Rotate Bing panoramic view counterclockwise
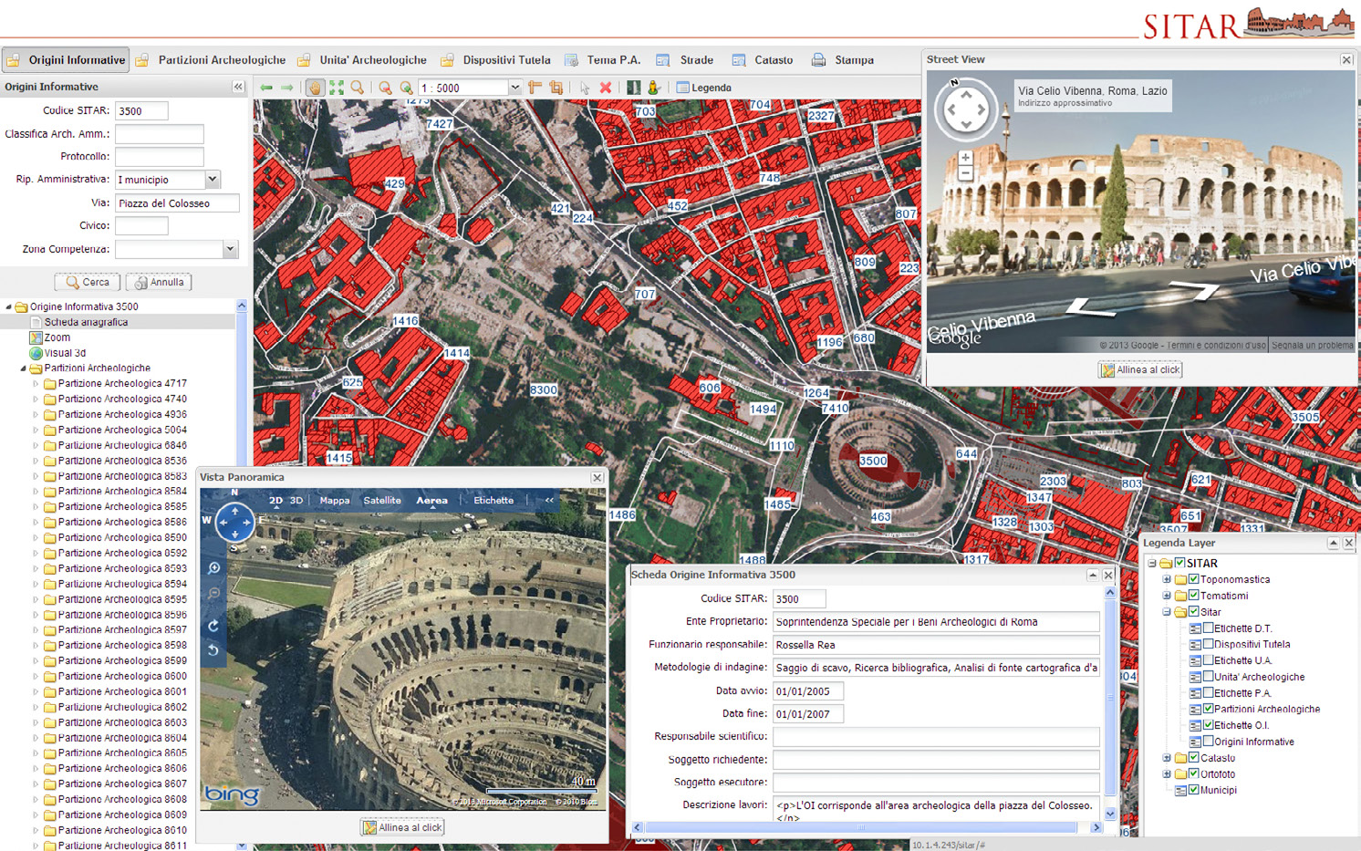1361x851 pixels. pyautogui.click(x=214, y=650)
